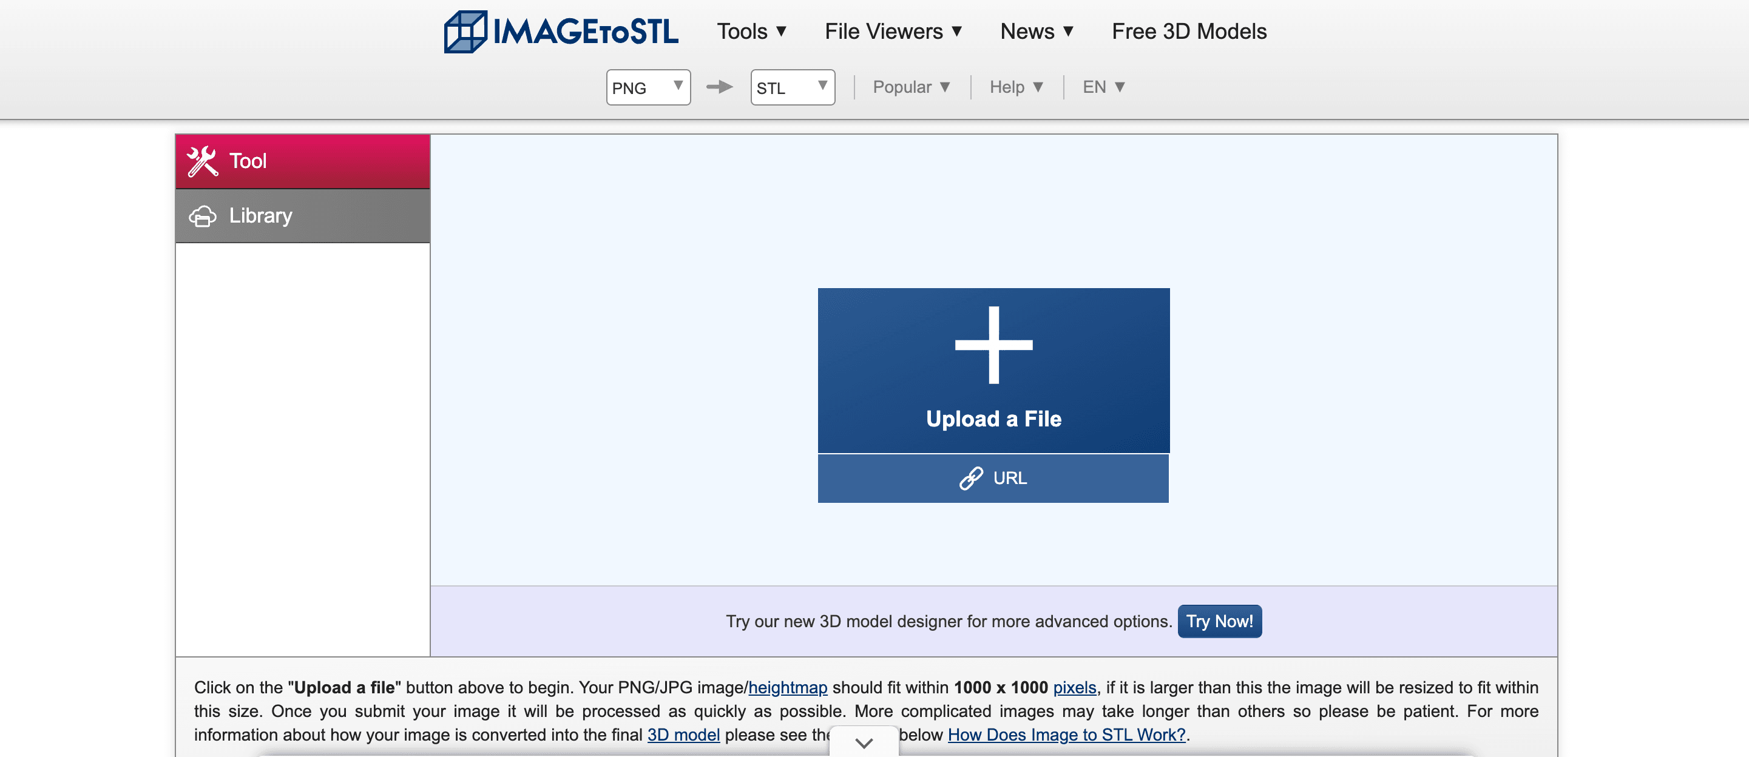Click the down chevron expander at bottom
Screen dimensions: 1749x757
864,742
